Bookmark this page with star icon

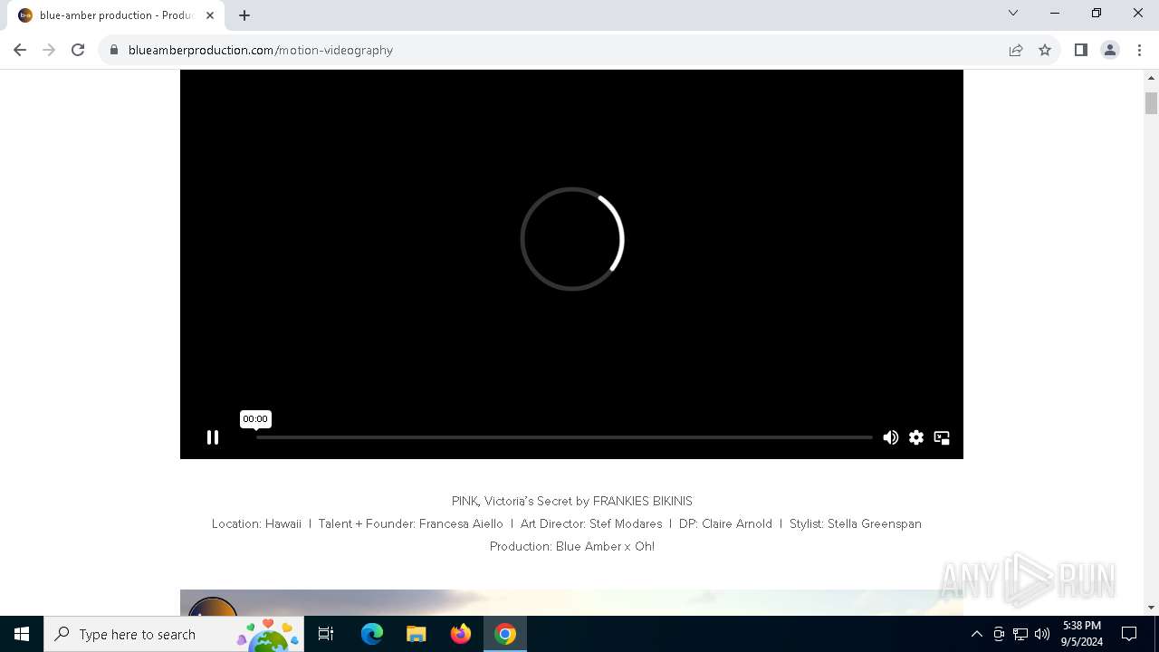click(x=1045, y=50)
